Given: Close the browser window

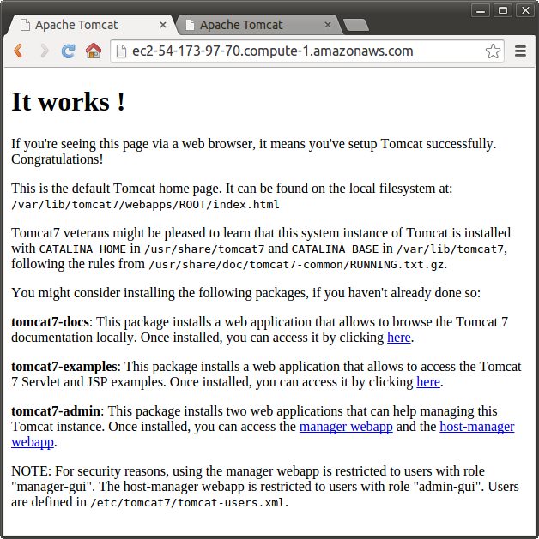Looking at the screenshot, I should click(525, 10).
